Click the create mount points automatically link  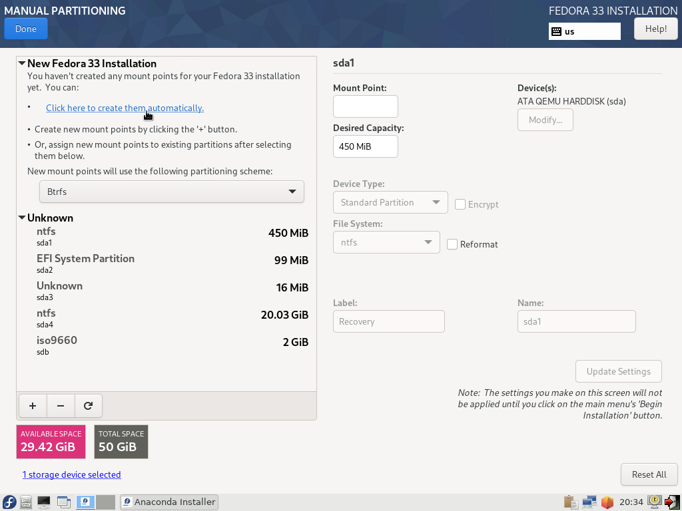point(125,108)
